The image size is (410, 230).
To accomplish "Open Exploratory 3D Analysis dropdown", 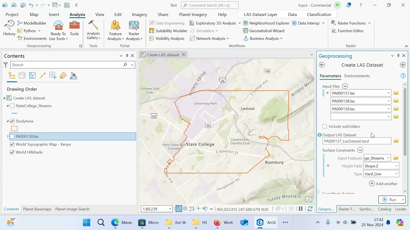I will 239,23.
